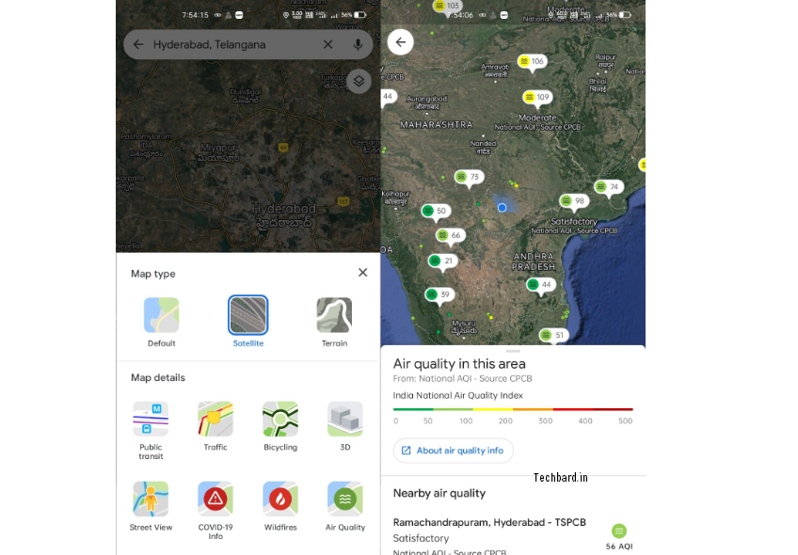Open the map layers button

point(359,81)
